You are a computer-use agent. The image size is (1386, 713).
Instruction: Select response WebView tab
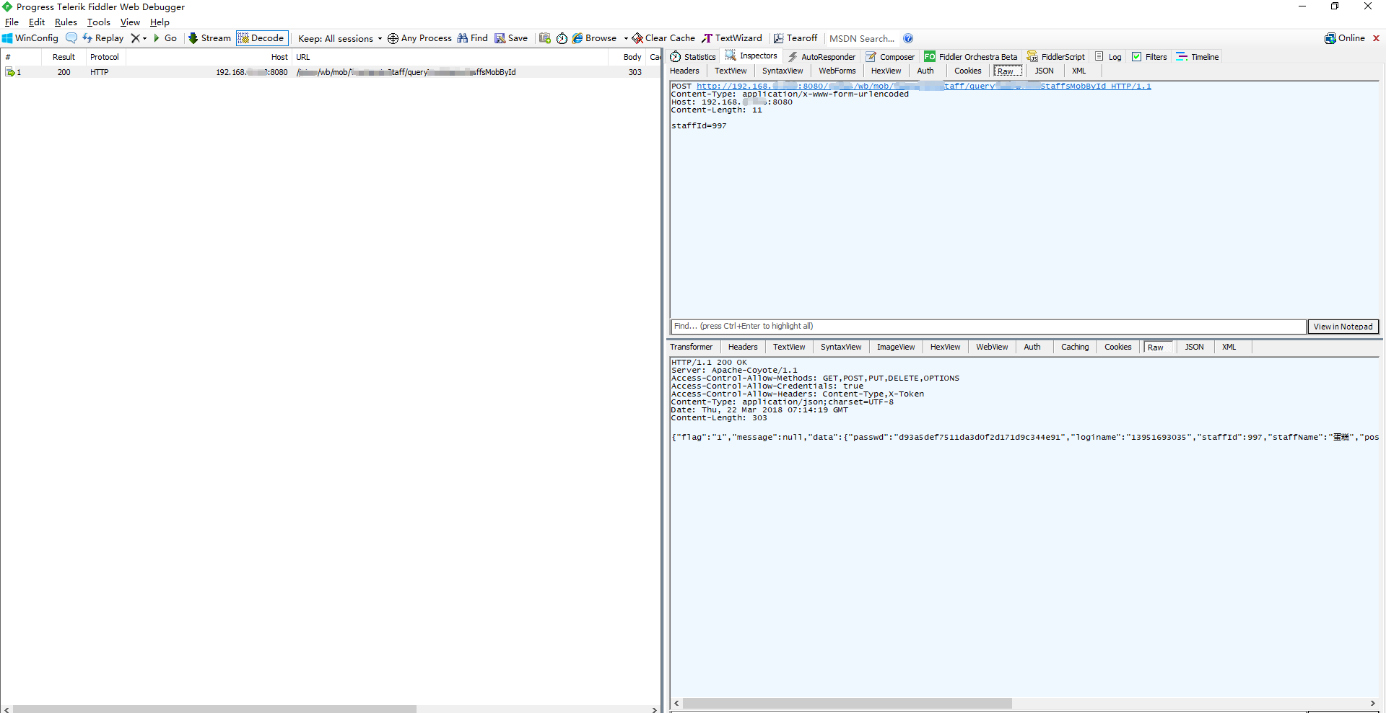(x=992, y=347)
